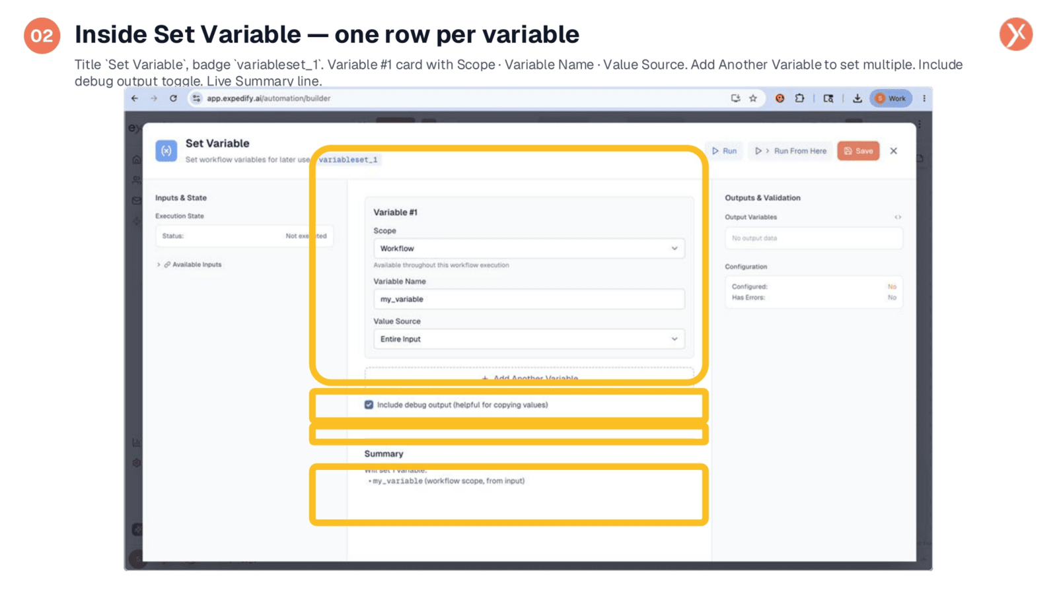Viewport: 1057px width, 594px height.
Task: Reload the page with the refresh icon
Action: (173, 98)
